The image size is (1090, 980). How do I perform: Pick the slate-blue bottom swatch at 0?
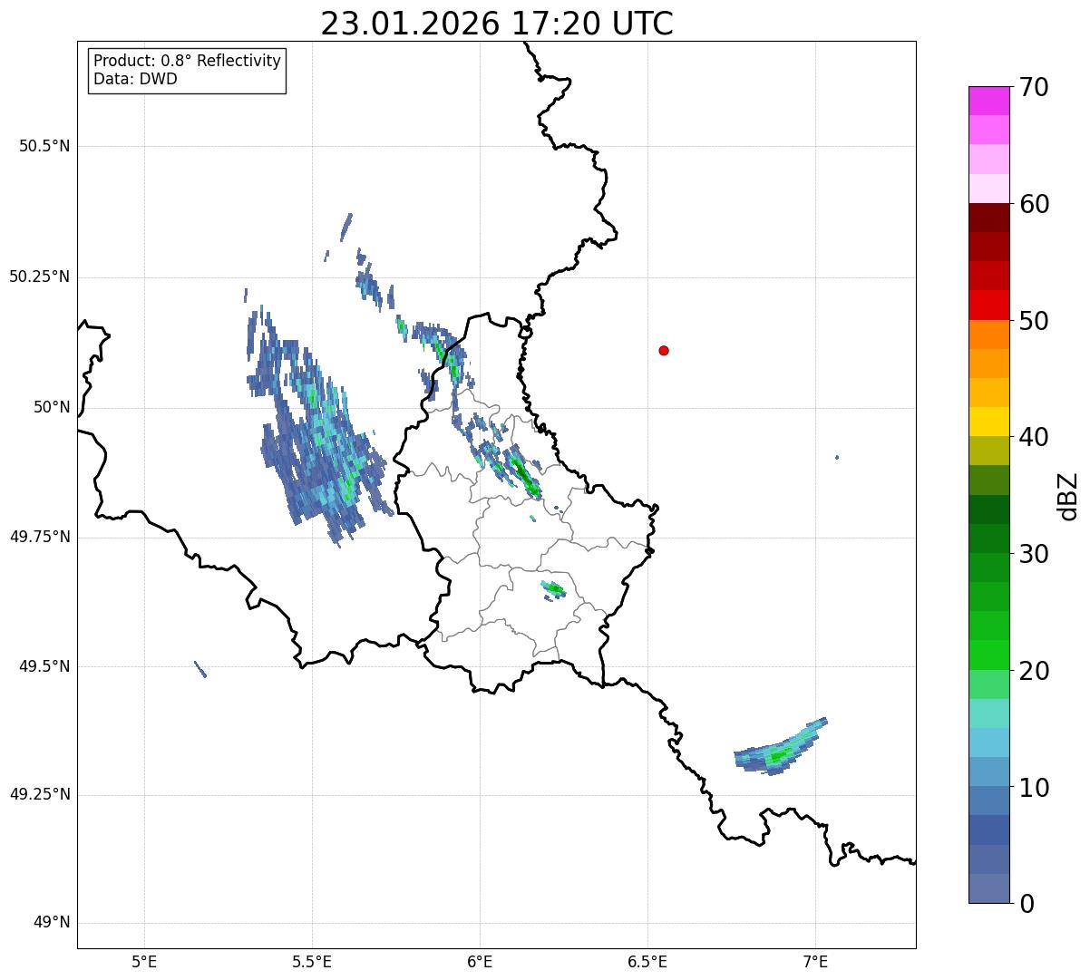[989, 888]
